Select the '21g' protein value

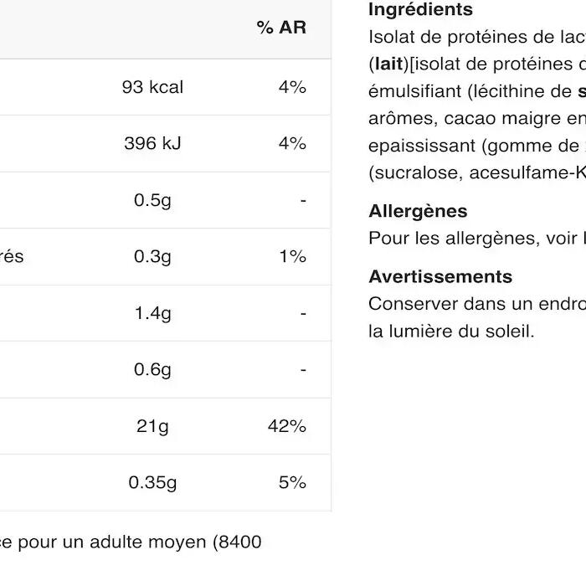click(152, 426)
